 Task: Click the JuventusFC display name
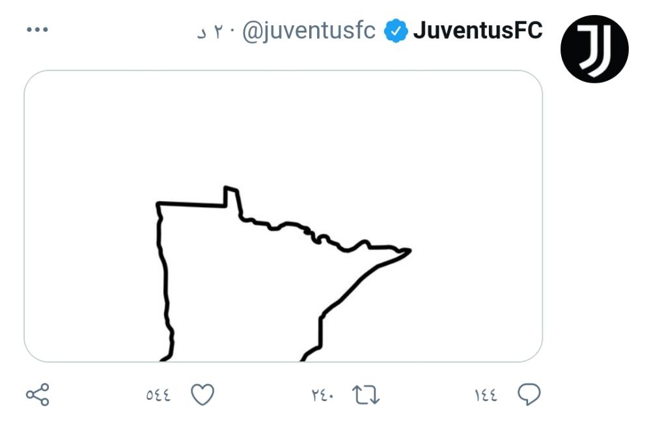point(478,31)
